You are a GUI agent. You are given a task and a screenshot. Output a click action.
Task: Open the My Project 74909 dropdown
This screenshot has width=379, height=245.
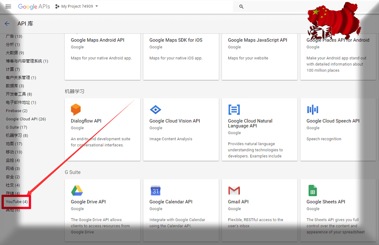(x=77, y=6)
